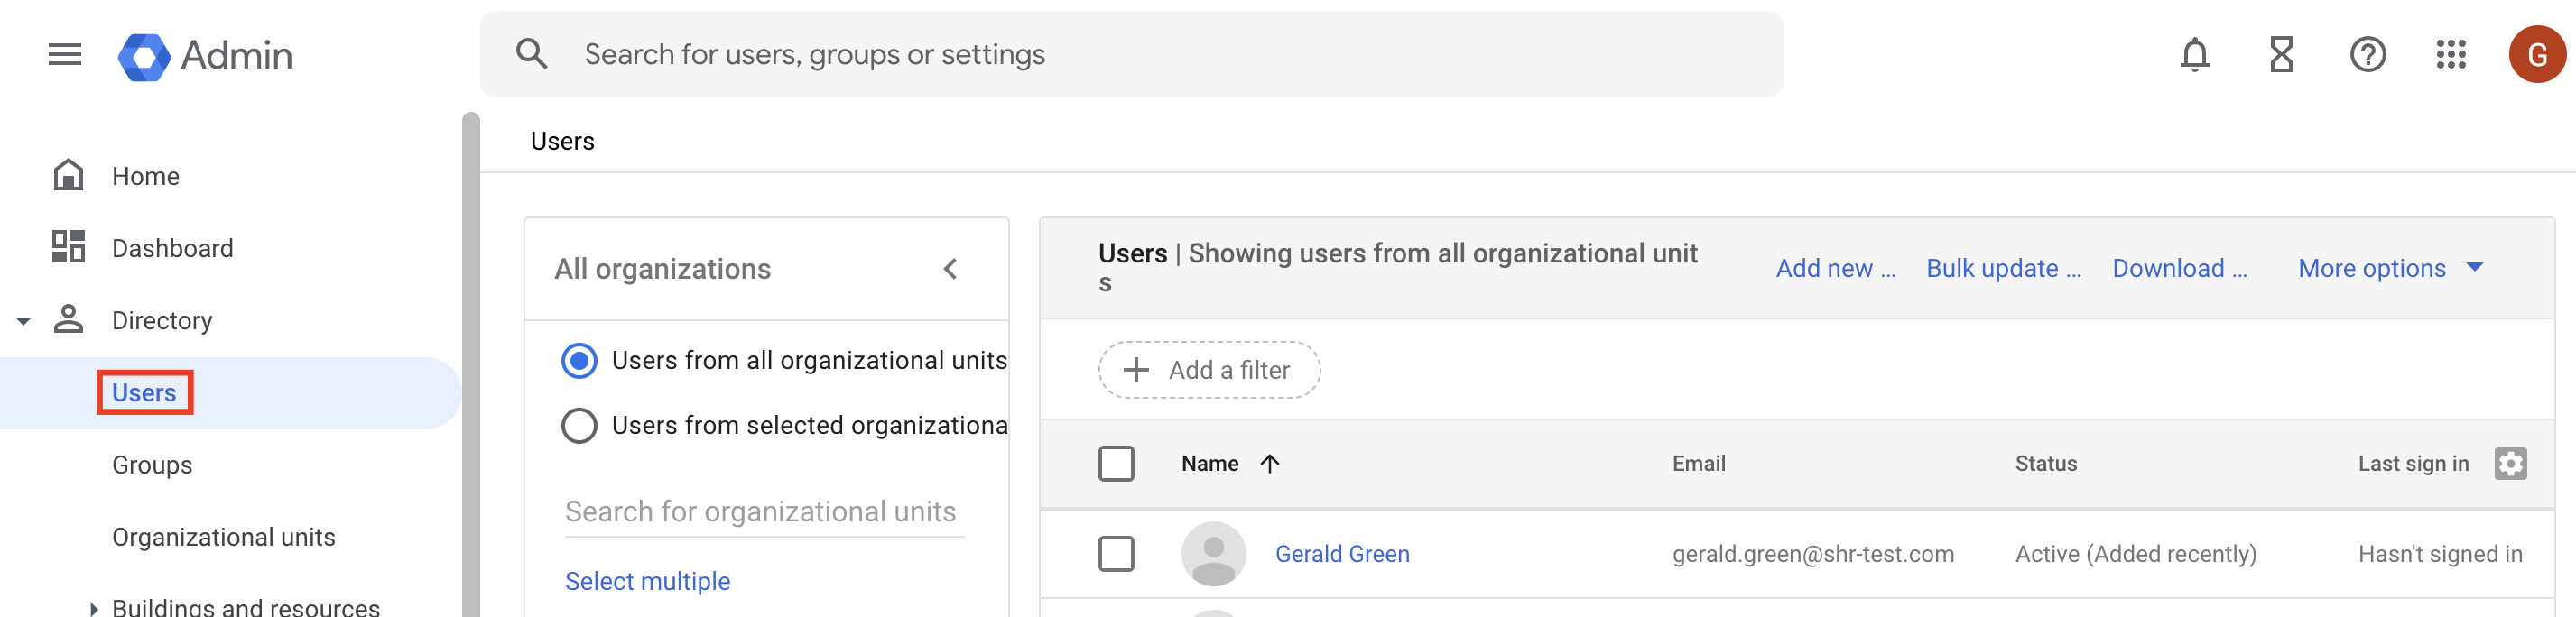The height and width of the screenshot is (617, 2576).
Task: Open the tasks hourglass icon
Action: pos(2281,54)
